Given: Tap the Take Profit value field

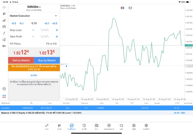Looking at the screenshot, I should pyautogui.click(x=45, y=37).
